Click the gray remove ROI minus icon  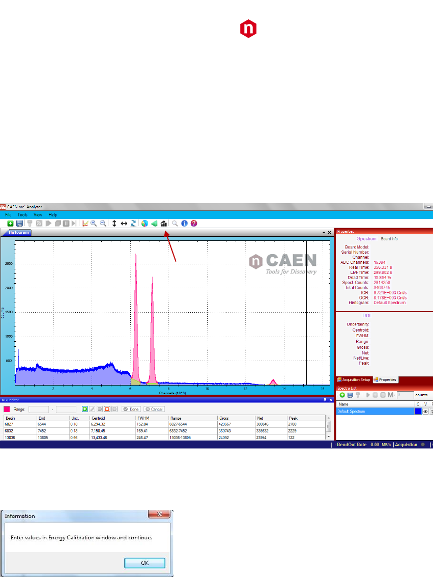click(x=100, y=409)
